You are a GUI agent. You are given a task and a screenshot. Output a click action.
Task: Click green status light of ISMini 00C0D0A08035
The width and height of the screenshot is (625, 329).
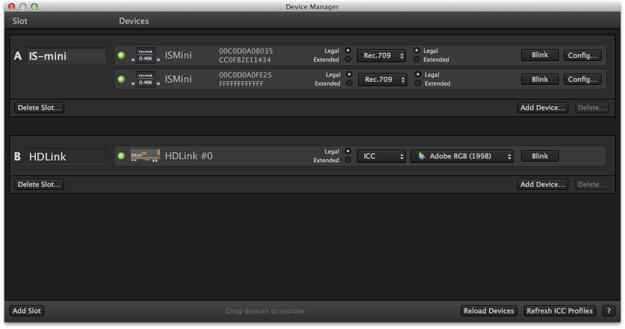121,55
